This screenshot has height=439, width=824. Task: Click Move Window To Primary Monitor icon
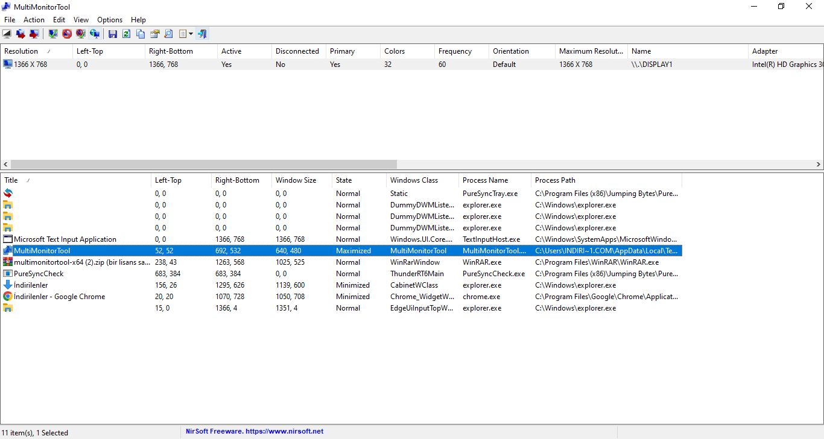34,34
